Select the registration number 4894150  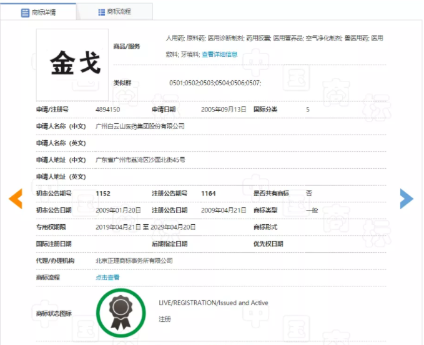[107, 110]
